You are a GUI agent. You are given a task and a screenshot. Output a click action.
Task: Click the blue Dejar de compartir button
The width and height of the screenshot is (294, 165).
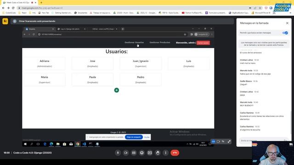click(x=134, y=137)
